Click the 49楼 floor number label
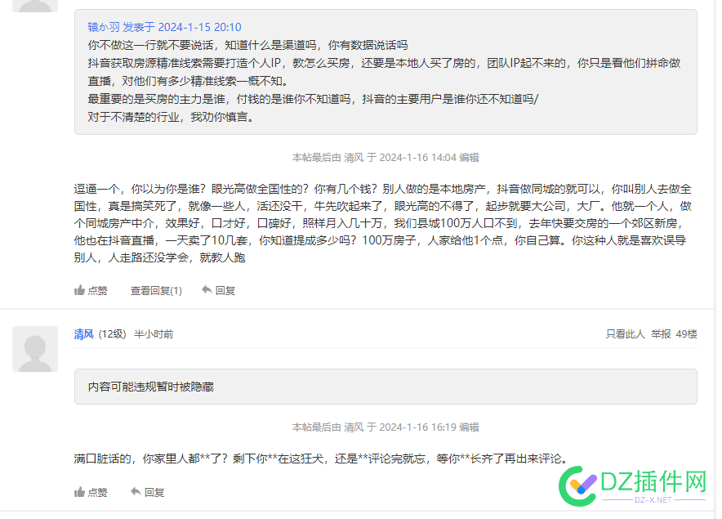Screen dimensions: 722x519 pyautogui.click(x=684, y=333)
